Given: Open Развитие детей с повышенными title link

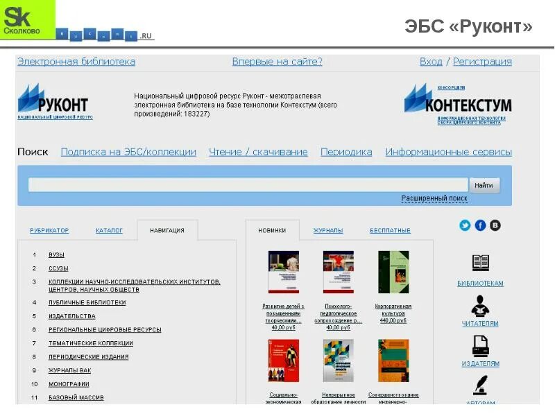Looking at the screenshot, I should pyautogui.click(x=284, y=313).
